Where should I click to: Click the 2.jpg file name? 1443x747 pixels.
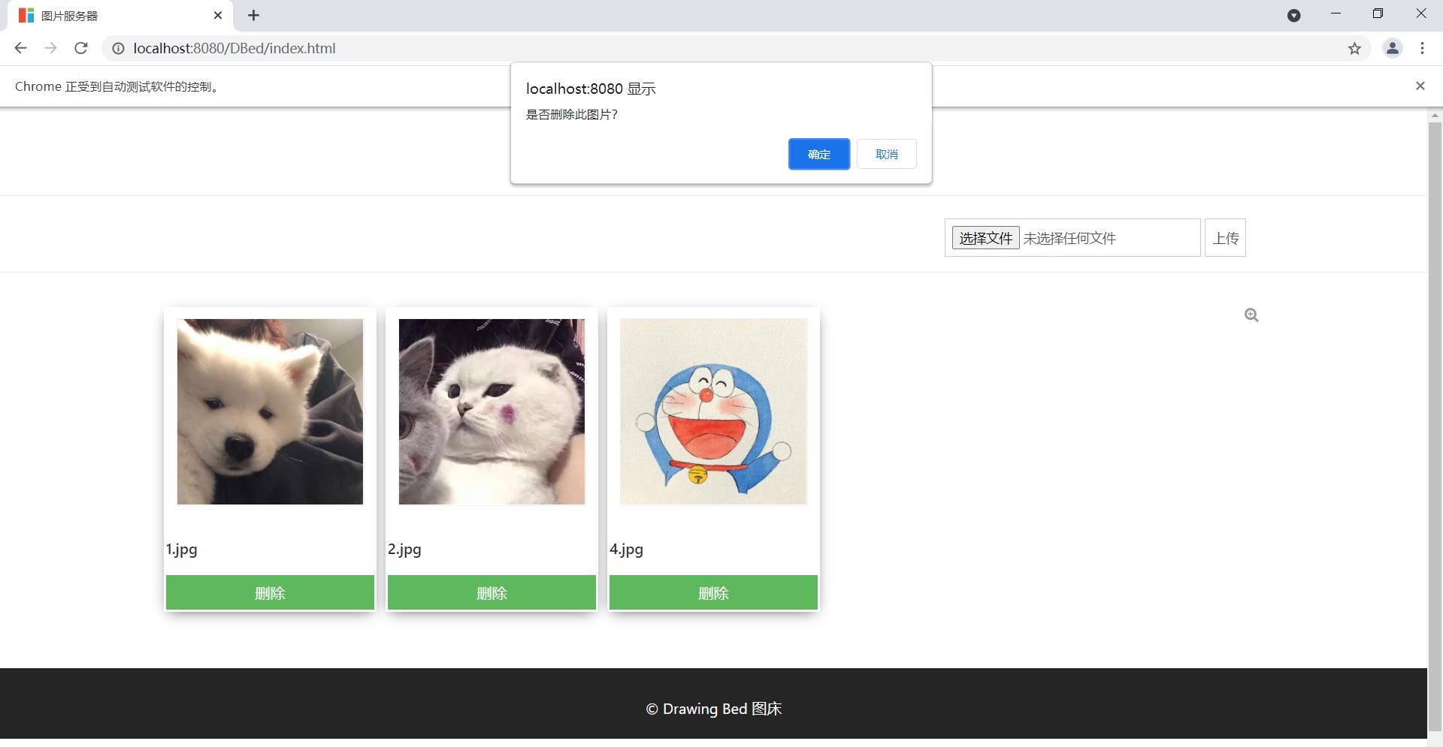click(404, 549)
